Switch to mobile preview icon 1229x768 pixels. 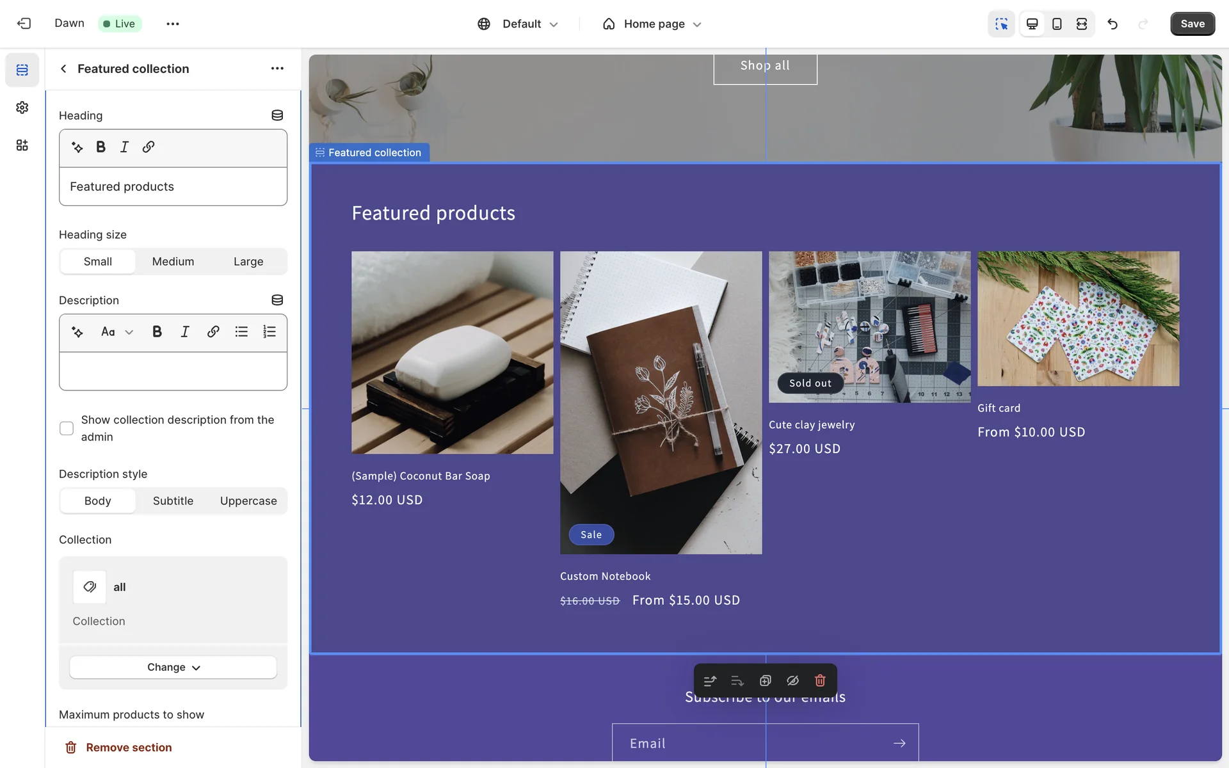pyautogui.click(x=1057, y=24)
